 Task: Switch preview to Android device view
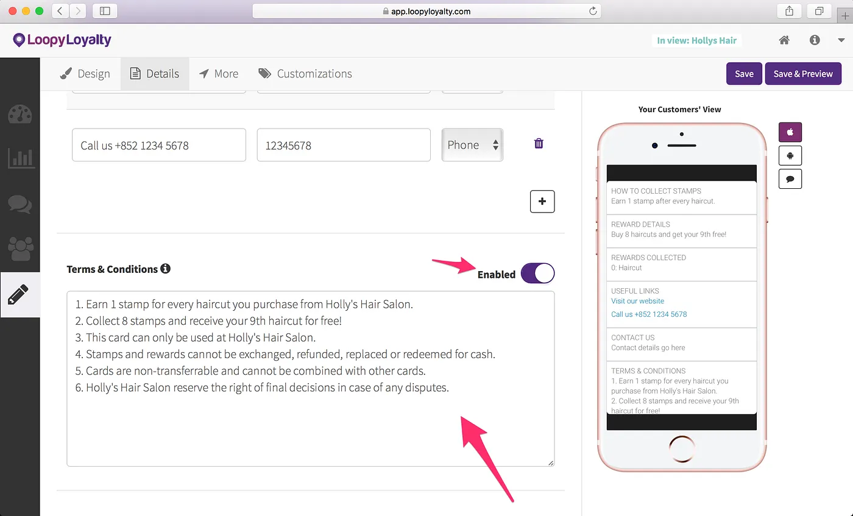click(x=790, y=155)
